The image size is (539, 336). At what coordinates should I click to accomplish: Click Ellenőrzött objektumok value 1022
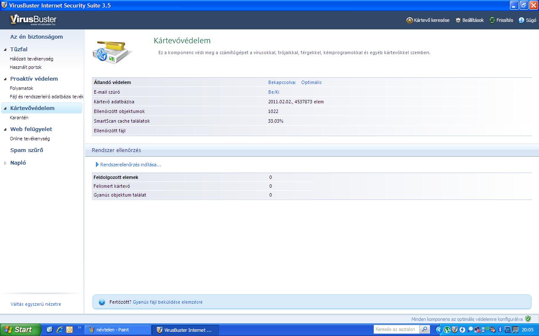coord(273,111)
